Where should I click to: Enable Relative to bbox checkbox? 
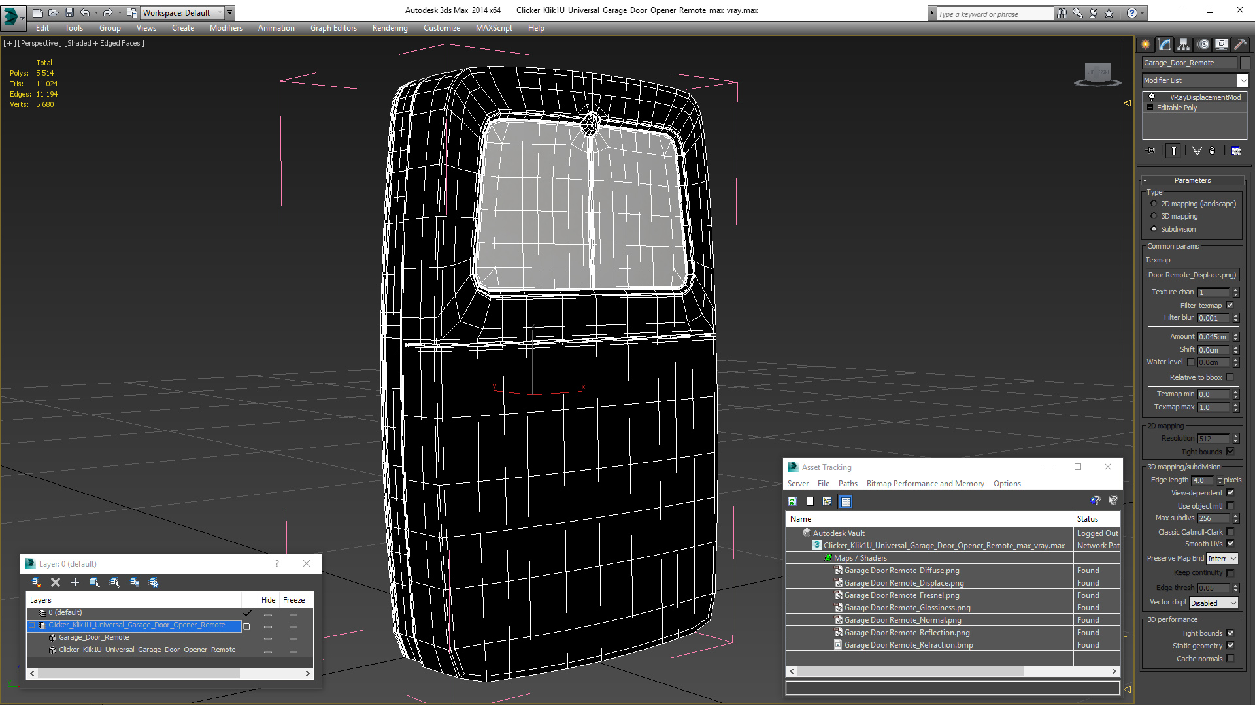(x=1230, y=377)
